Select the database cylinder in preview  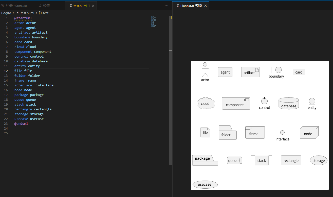289,103
